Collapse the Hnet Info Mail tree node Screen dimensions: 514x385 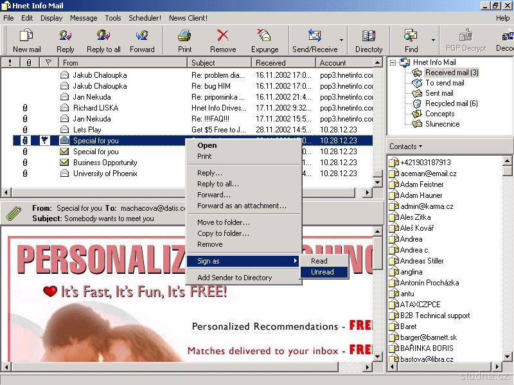coord(393,62)
